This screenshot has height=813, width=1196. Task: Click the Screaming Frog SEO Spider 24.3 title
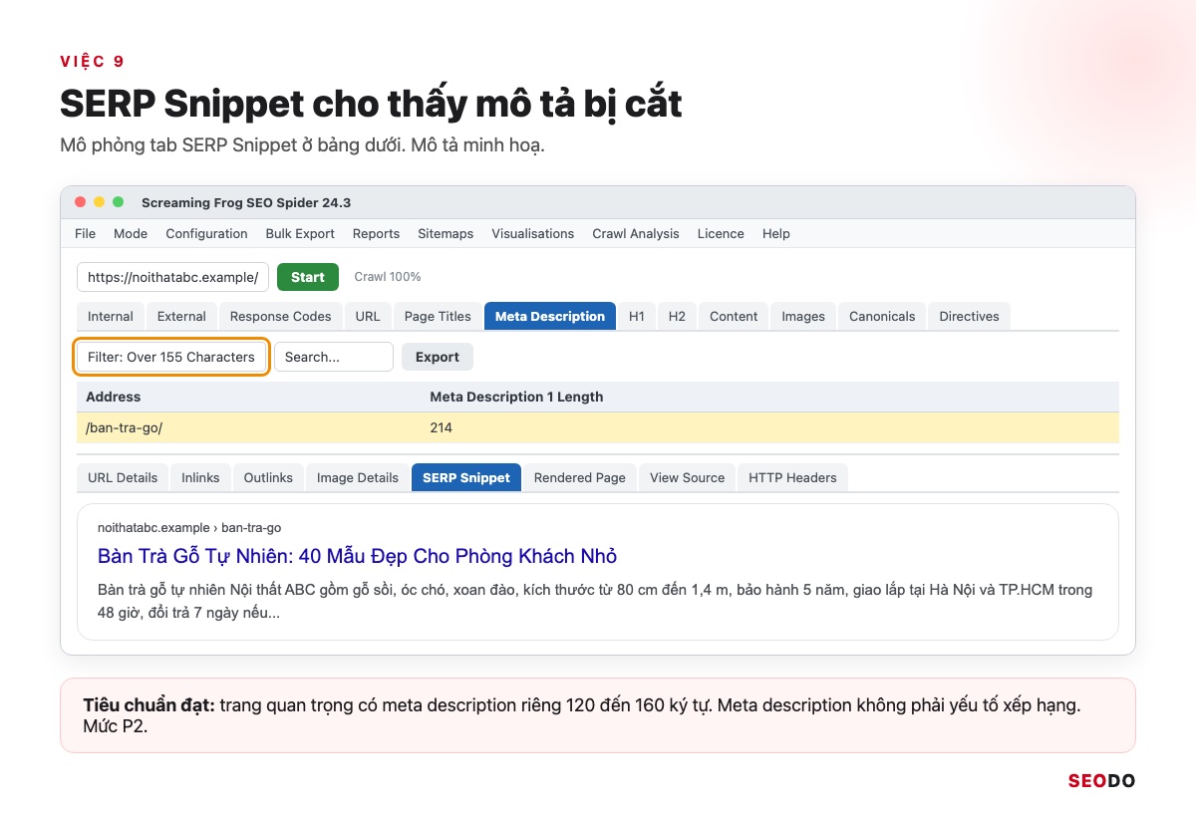[246, 202]
